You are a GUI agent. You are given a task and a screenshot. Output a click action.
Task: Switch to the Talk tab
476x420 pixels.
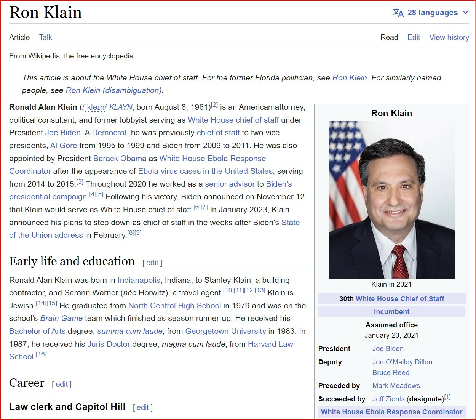point(45,37)
